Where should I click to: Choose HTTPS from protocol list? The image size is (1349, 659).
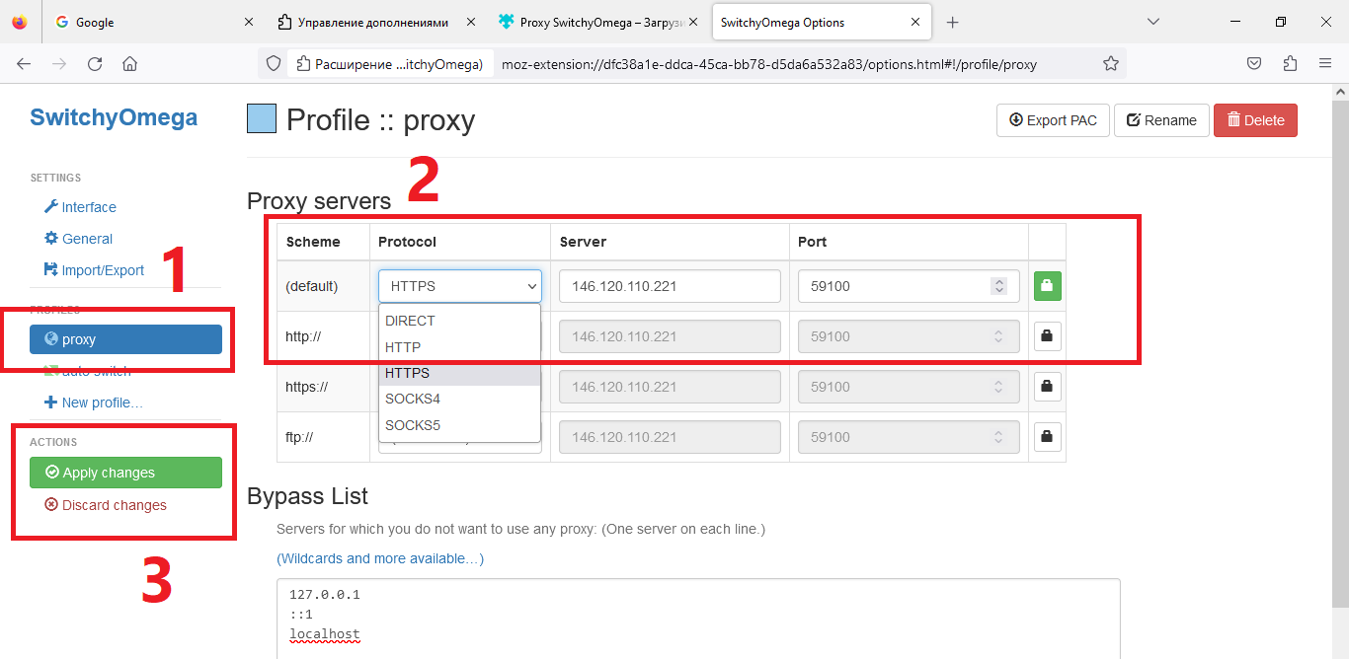pyautogui.click(x=459, y=373)
